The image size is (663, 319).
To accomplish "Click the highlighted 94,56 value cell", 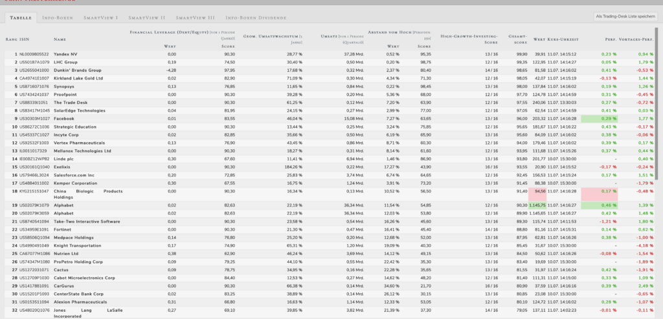I will click(x=537, y=194).
